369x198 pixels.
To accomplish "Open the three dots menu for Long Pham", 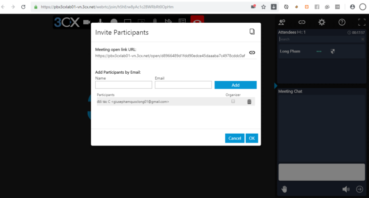I will [x=319, y=51].
